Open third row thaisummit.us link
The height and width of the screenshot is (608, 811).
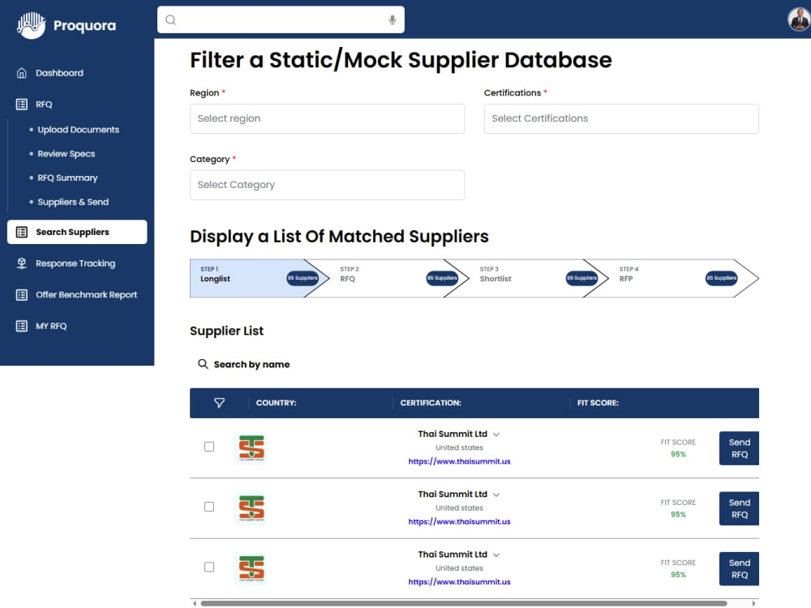(x=459, y=581)
